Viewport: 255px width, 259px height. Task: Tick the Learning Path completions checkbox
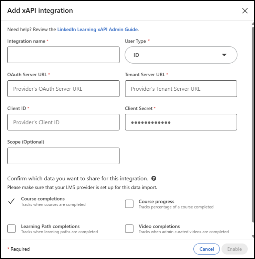pyautogui.click(x=11, y=229)
